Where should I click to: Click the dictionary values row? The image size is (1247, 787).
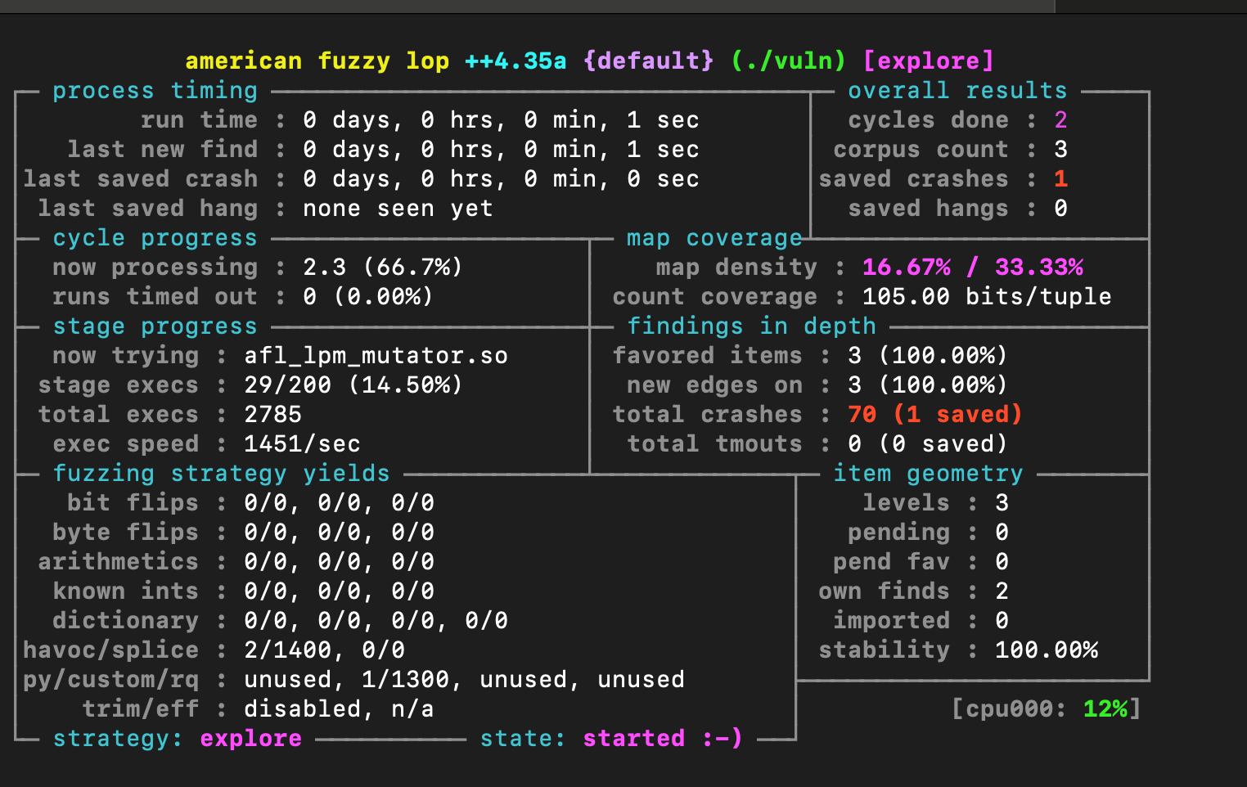(376, 621)
